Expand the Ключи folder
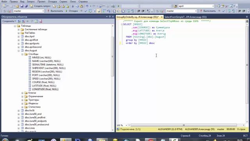The width and height of the screenshot is (250, 141). 22,93
